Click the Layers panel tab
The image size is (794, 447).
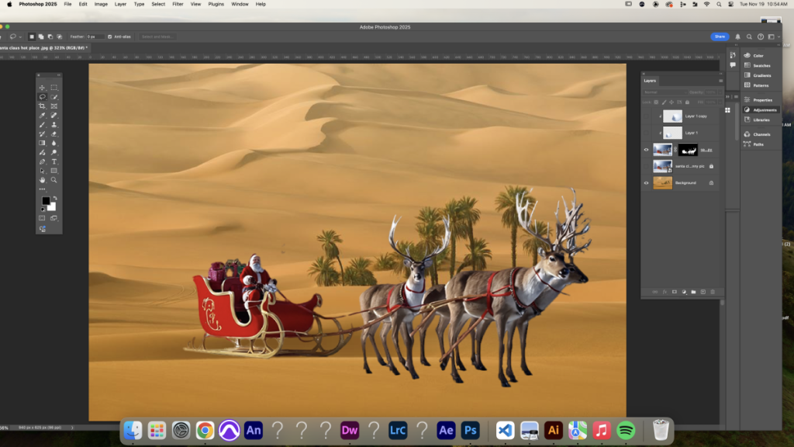(x=650, y=81)
